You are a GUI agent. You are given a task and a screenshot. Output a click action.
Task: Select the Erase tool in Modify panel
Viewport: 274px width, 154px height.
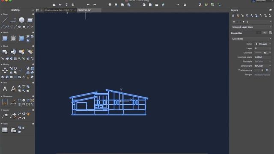pos(32,77)
